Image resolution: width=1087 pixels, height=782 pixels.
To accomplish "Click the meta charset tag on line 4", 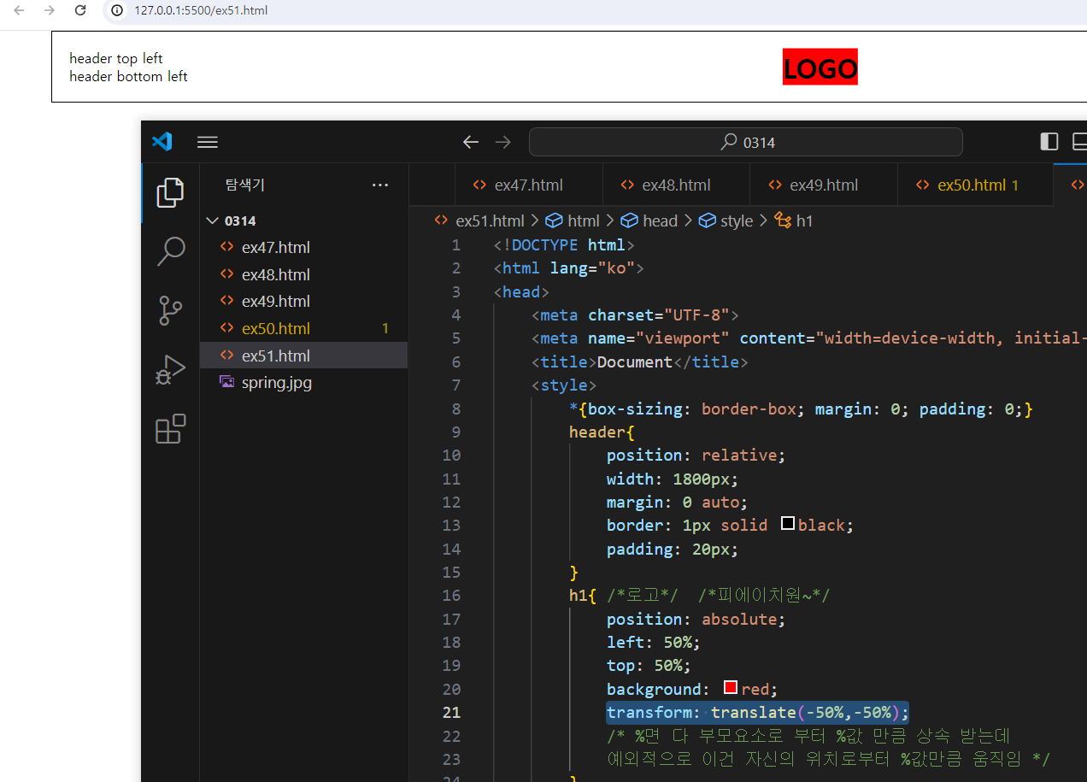I will (635, 315).
